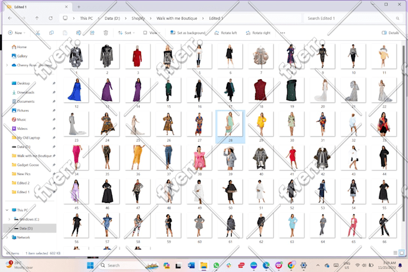Open Chrome from the taskbar
Viewport: 408px width, 272px height.
tap(291, 265)
